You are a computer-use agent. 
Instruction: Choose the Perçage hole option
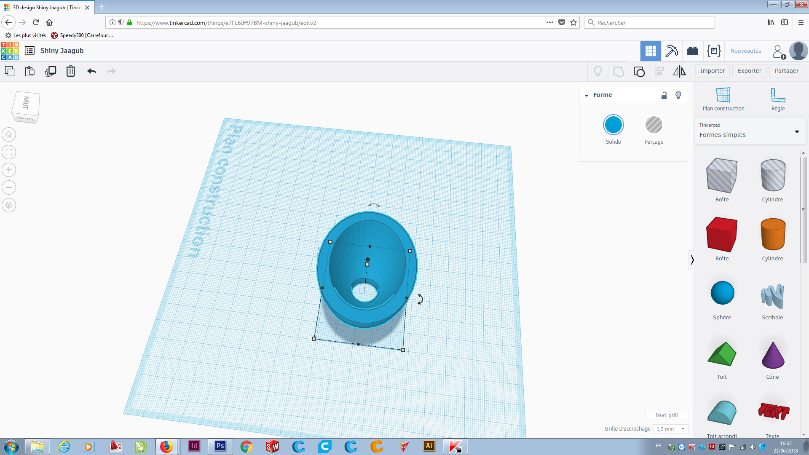pos(654,125)
